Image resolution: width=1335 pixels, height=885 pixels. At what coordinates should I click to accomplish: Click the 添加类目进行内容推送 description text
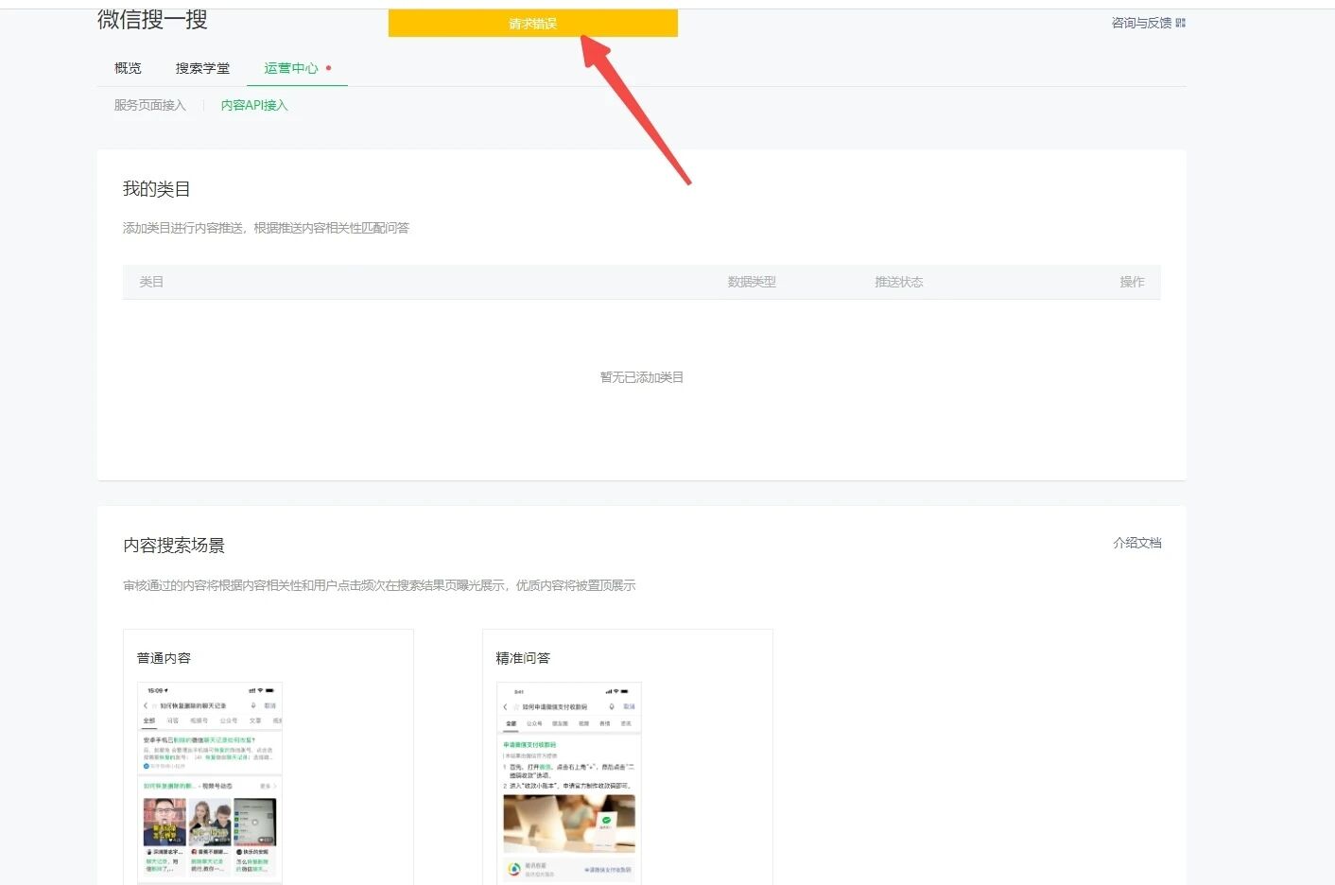266,228
